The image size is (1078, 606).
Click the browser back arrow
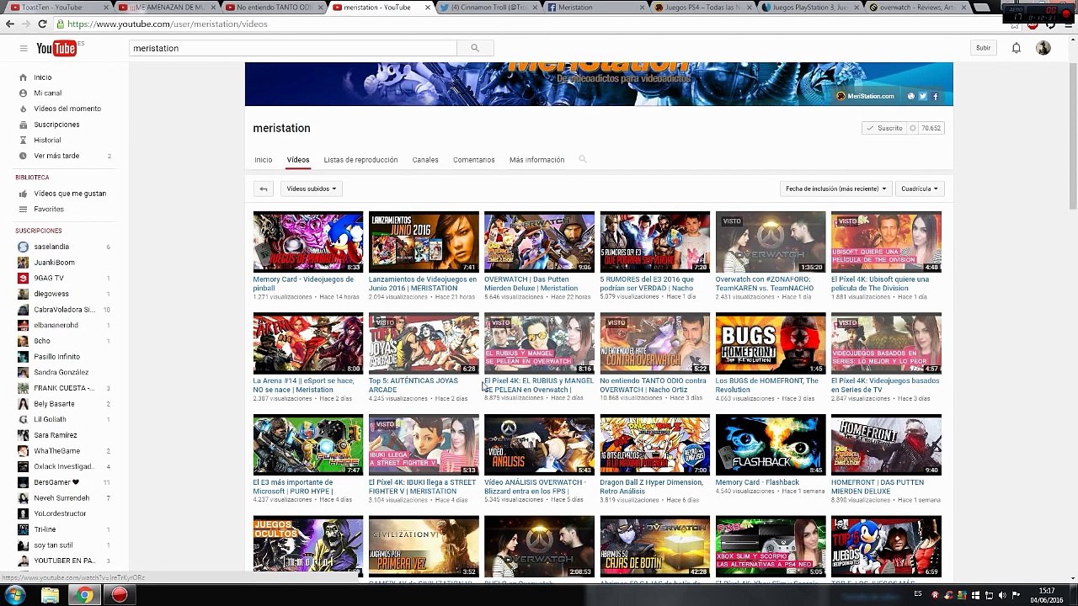click(10, 24)
